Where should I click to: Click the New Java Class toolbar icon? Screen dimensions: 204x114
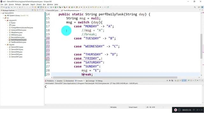pyautogui.click(x=72, y=7)
